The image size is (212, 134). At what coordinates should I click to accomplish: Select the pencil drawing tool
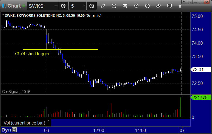point(103,6)
